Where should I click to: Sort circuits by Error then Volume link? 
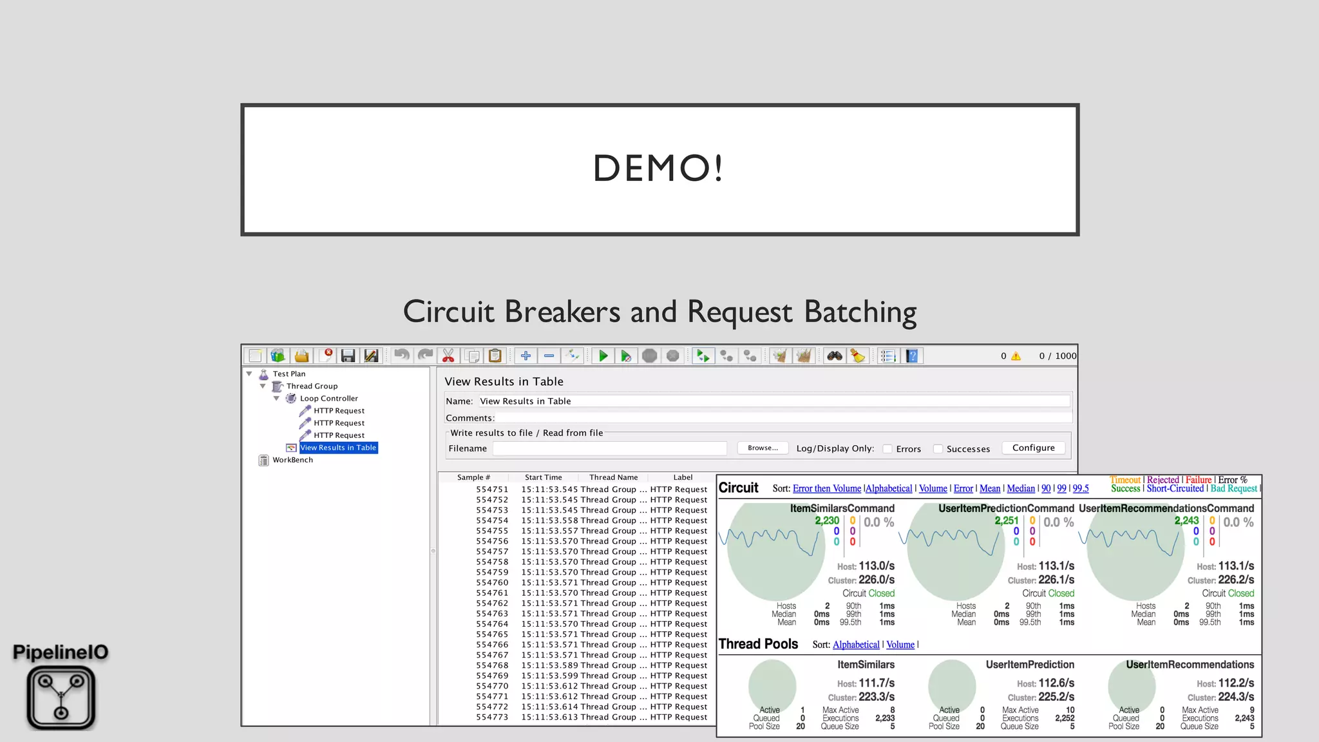826,488
